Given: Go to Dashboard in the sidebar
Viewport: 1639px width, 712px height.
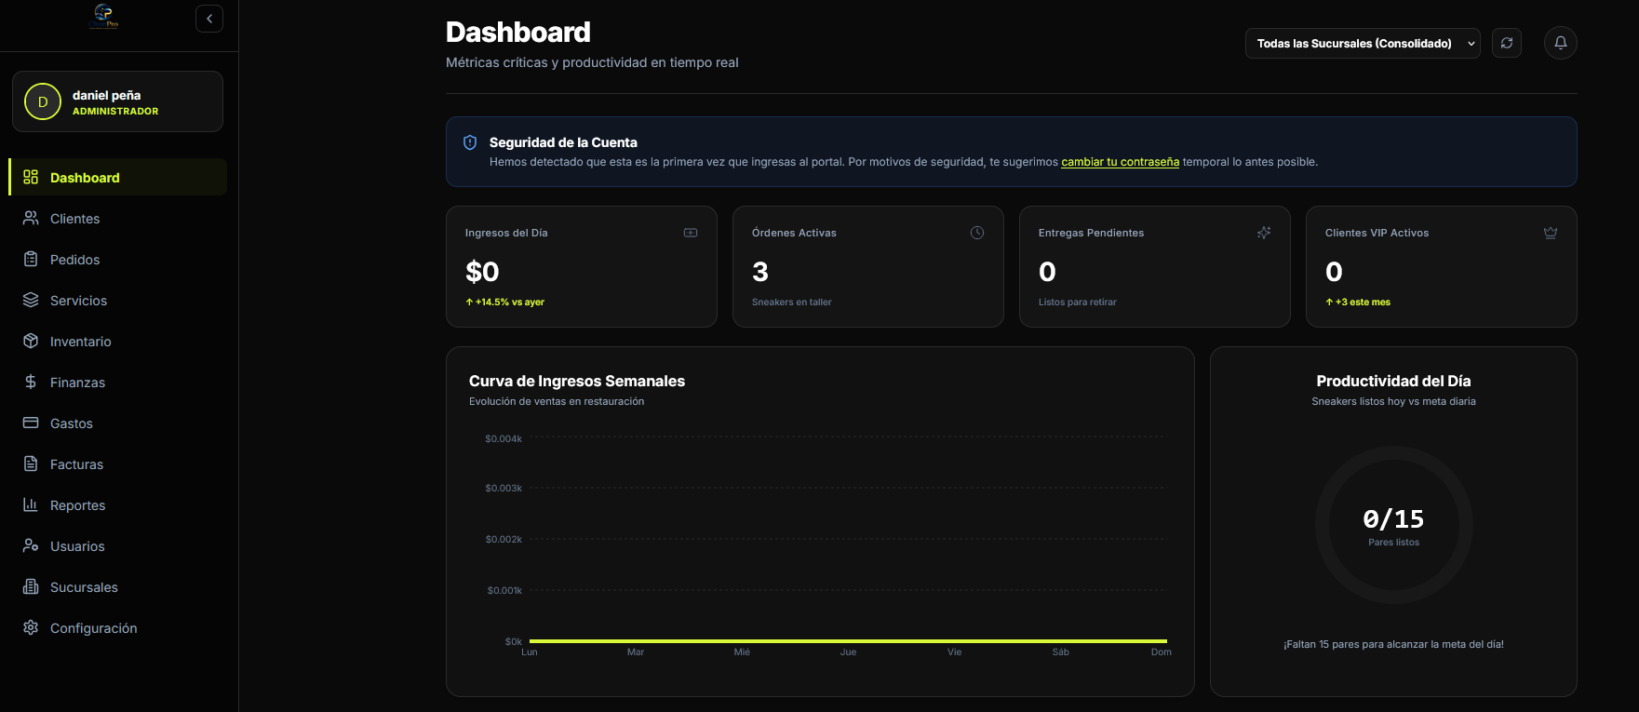Looking at the screenshot, I should pos(117,177).
